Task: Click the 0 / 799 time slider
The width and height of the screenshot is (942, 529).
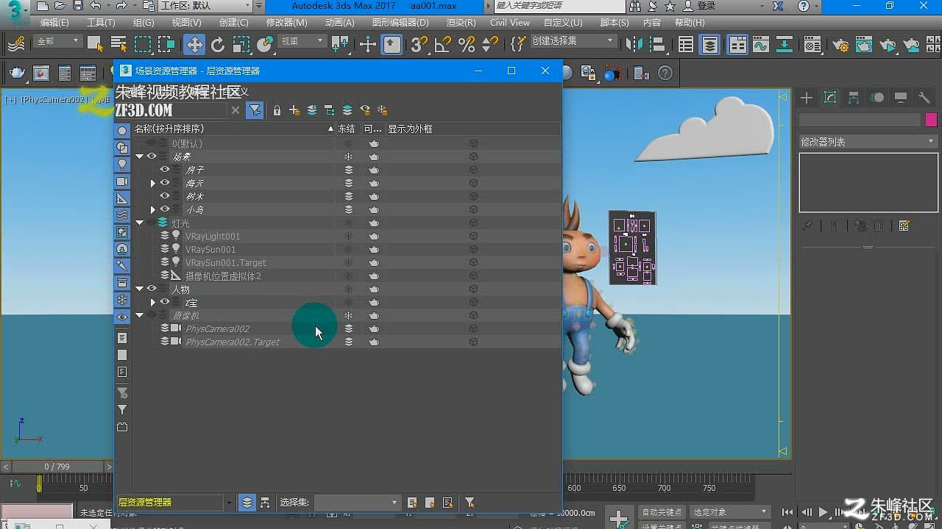Action: (57, 467)
